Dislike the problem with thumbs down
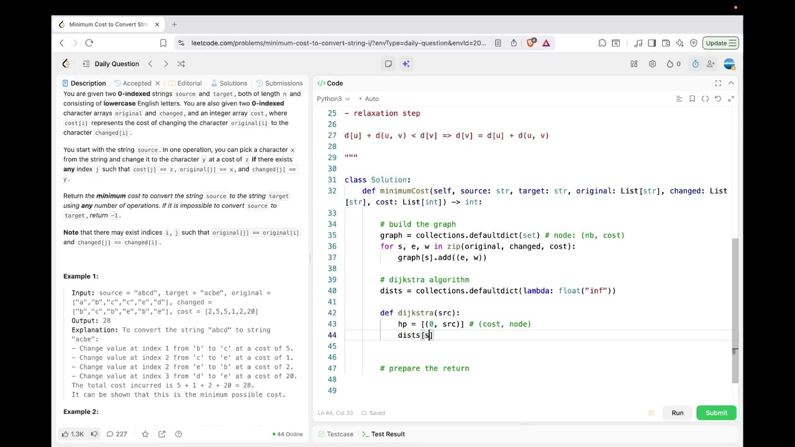The width and height of the screenshot is (795, 447). click(94, 434)
